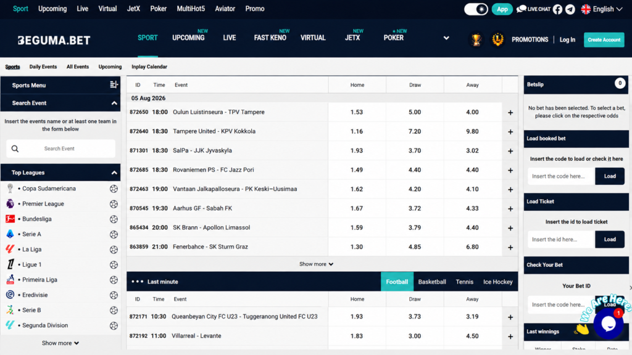Click the Search Event input field
Image resolution: width=632 pixels, height=355 pixels.
click(60, 149)
